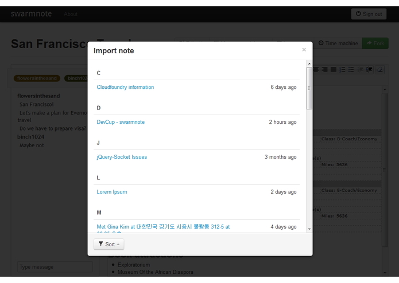This screenshot has width=399, height=283.
Task: Open the Met Gina Kim note
Action: (x=163, y=227)
